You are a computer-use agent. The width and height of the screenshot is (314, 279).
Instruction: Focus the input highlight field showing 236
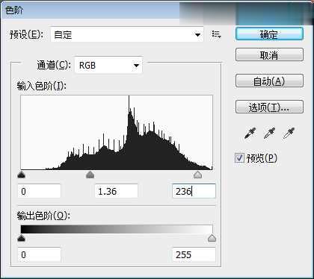[194, 191]
